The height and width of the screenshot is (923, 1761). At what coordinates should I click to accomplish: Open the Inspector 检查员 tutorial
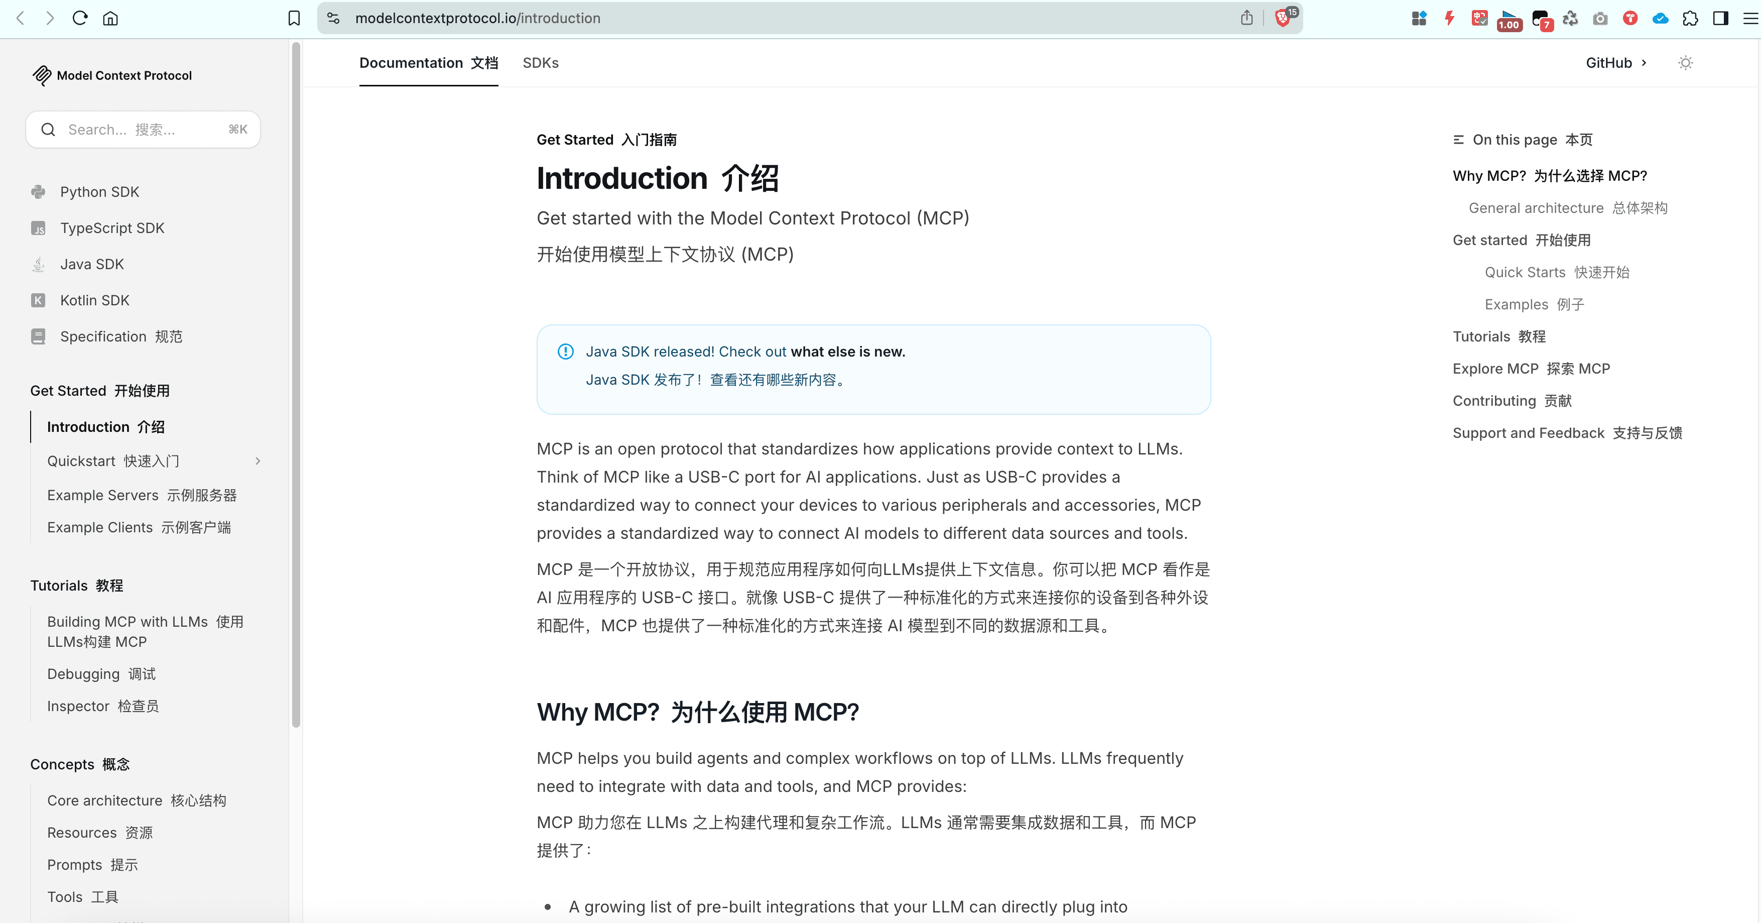coord(102,706)
